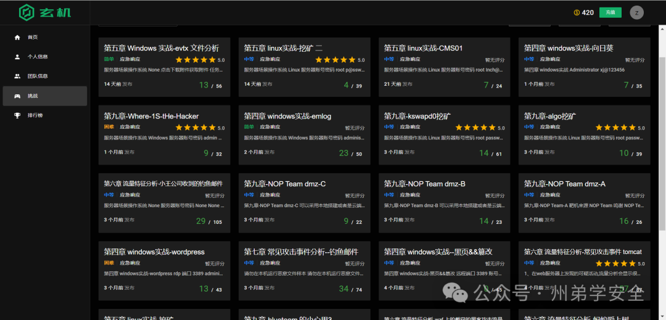
Task: Open 排行榜 in the sidebar
Action: click(x=45, y=115)
